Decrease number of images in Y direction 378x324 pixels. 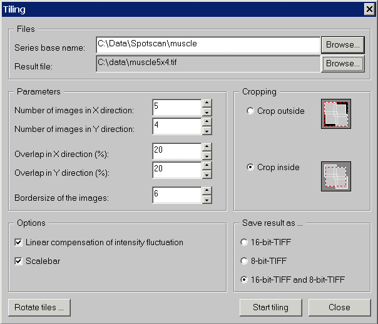click(x=207, y=131)
